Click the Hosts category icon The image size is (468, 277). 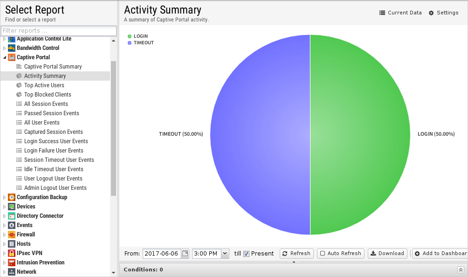tap(12, 244)
